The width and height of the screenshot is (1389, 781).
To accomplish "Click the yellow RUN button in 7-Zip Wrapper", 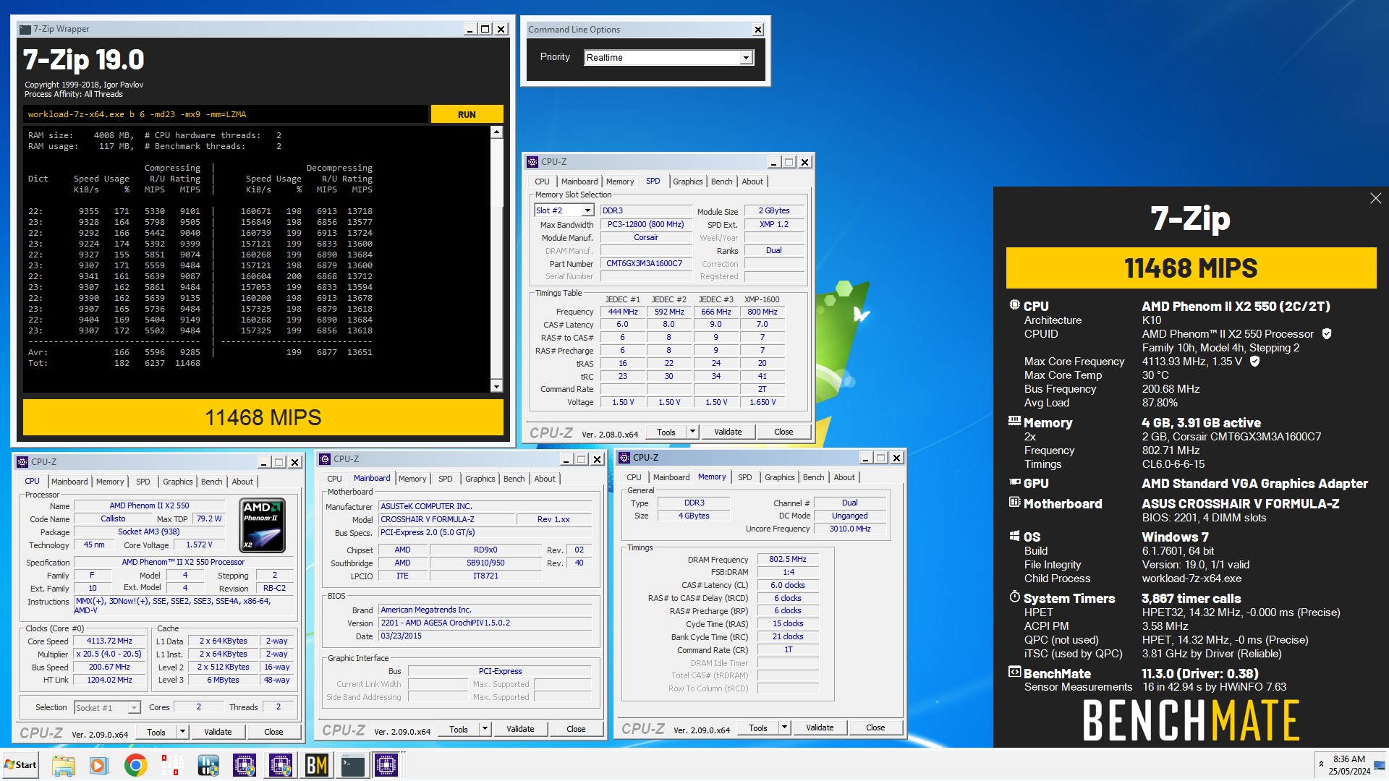I will (467, 114).
